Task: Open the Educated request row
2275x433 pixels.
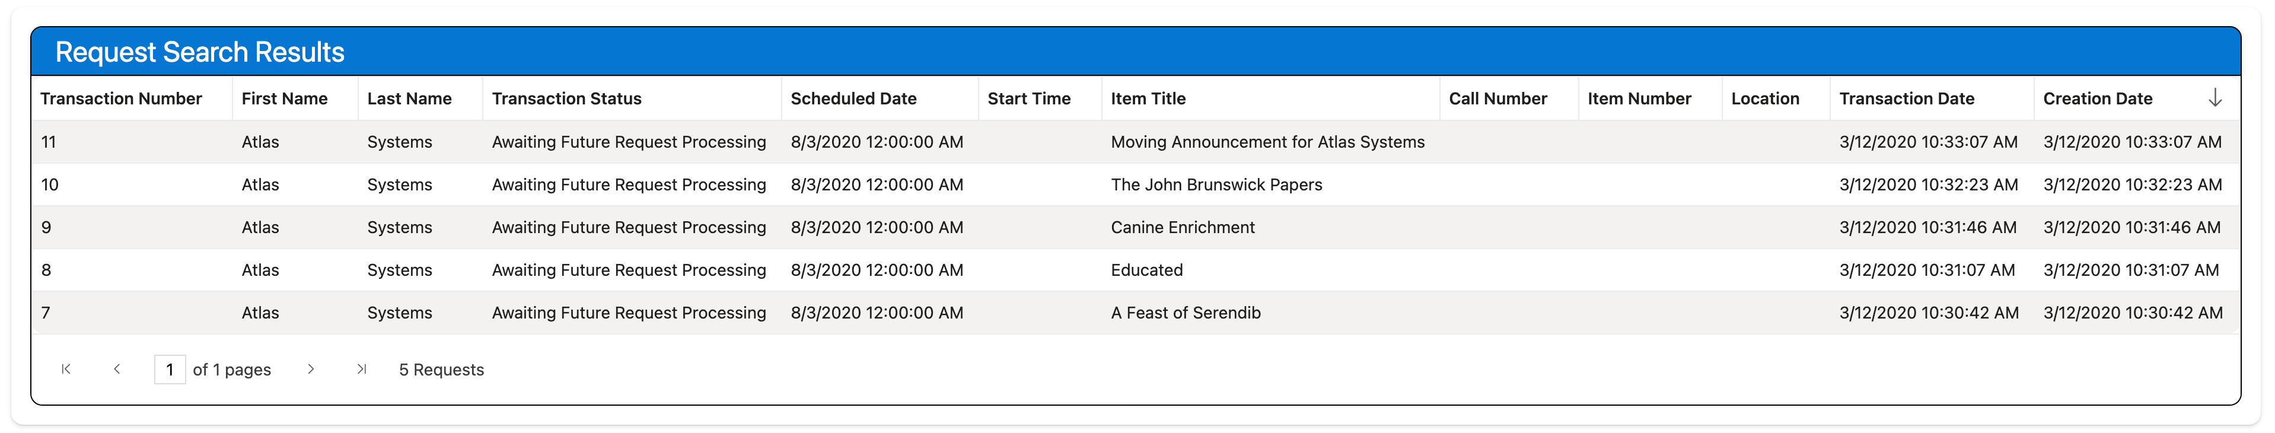Action: 1146,270
